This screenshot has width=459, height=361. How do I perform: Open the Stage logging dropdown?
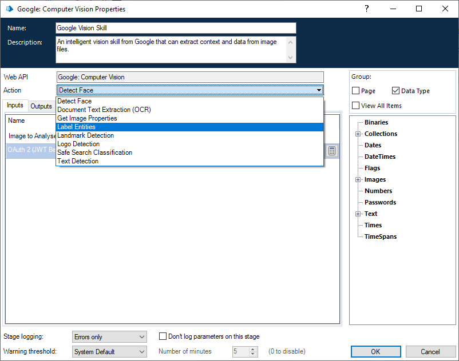click(109, 337)
